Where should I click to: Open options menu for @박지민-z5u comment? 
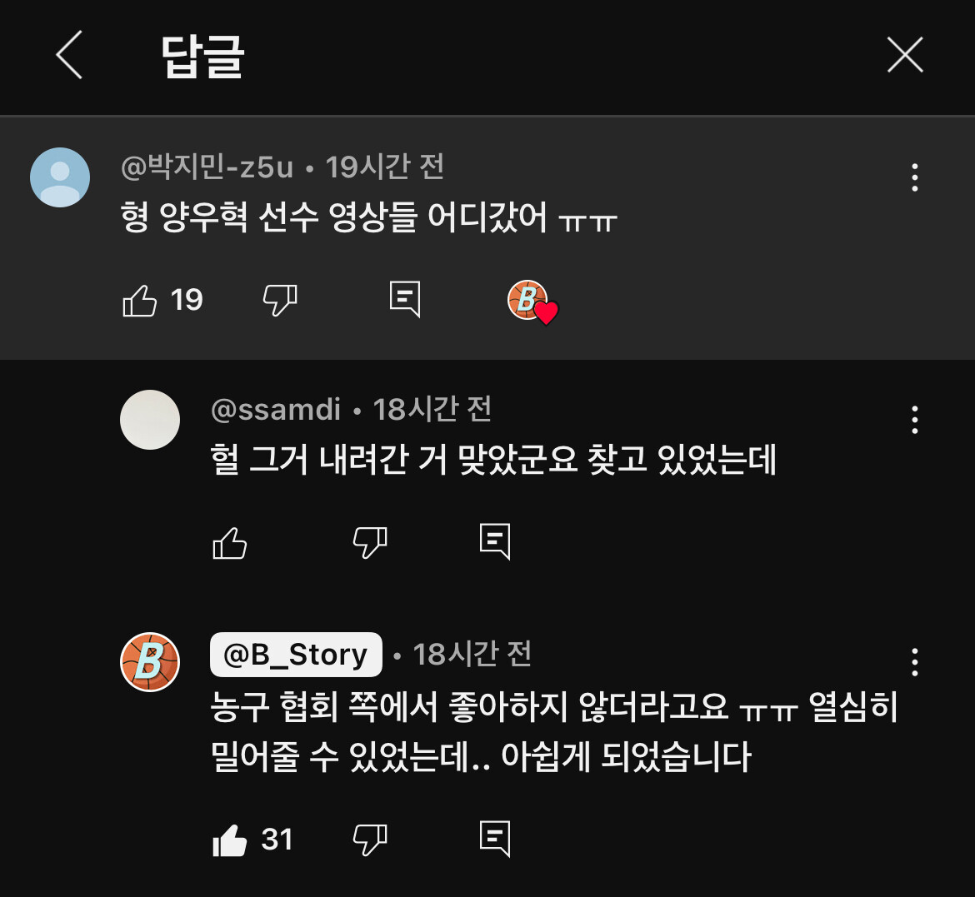(914, 177)
